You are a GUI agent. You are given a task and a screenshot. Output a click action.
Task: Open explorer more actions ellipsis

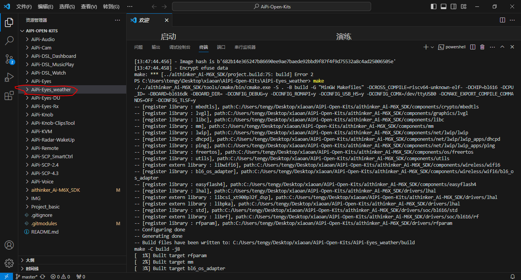click(117, 20)
